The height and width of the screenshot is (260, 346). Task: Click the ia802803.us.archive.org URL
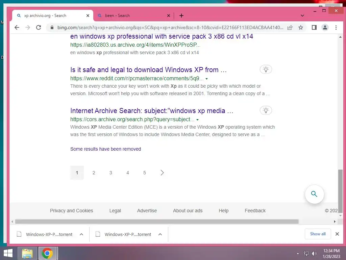(135, 45)
